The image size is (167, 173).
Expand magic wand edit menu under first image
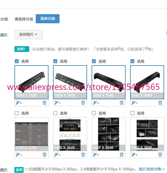coord(19,103)
